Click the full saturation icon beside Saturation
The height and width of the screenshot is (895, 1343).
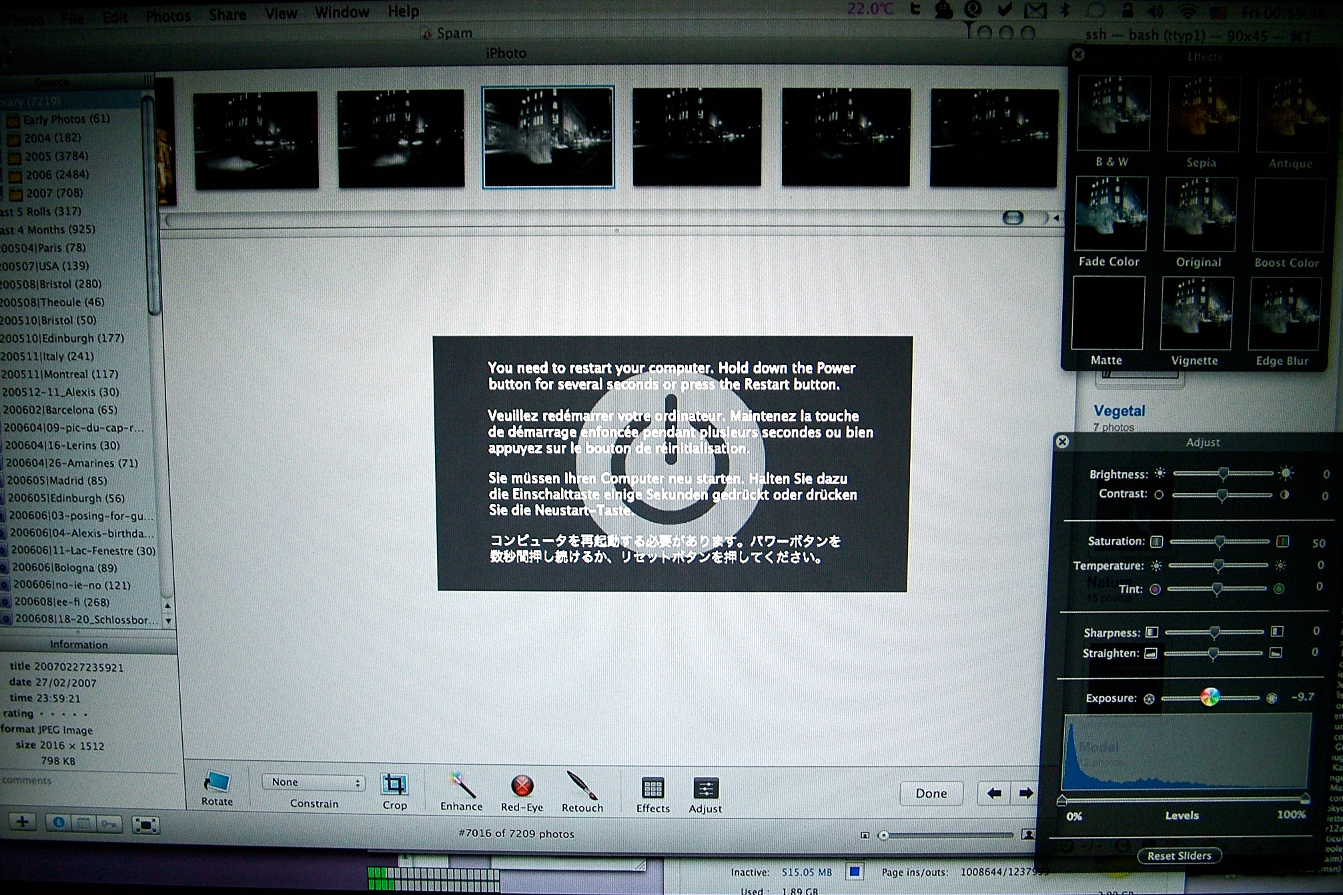(x=1282, y=541)
